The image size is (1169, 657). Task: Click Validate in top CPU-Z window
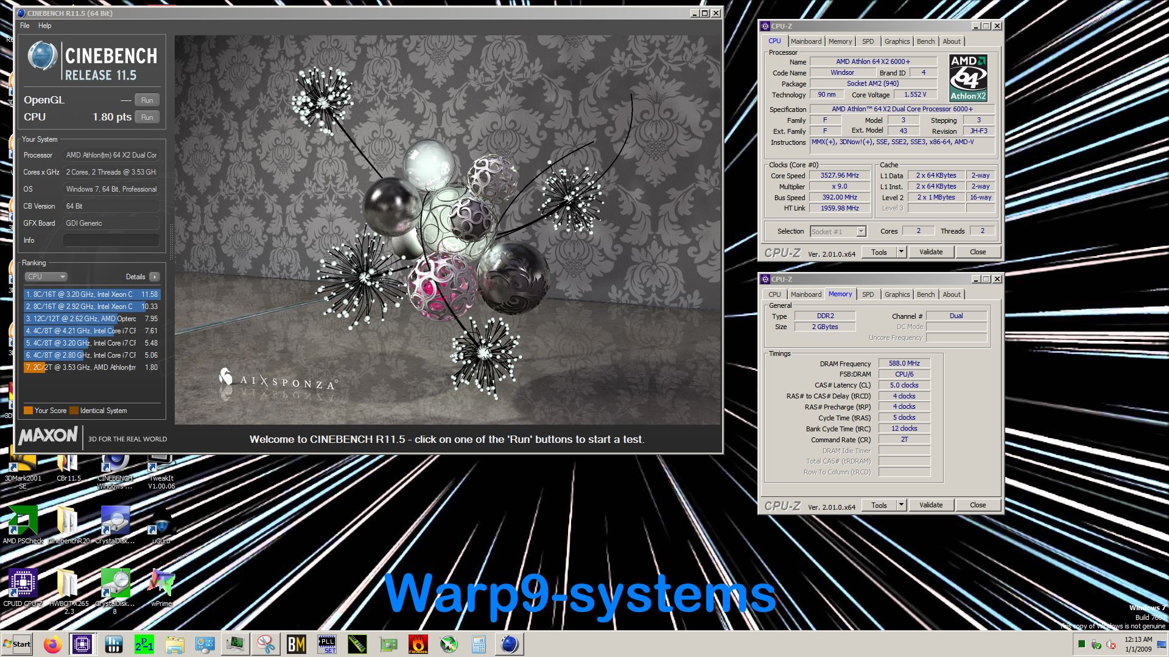[x=931, y=252]
